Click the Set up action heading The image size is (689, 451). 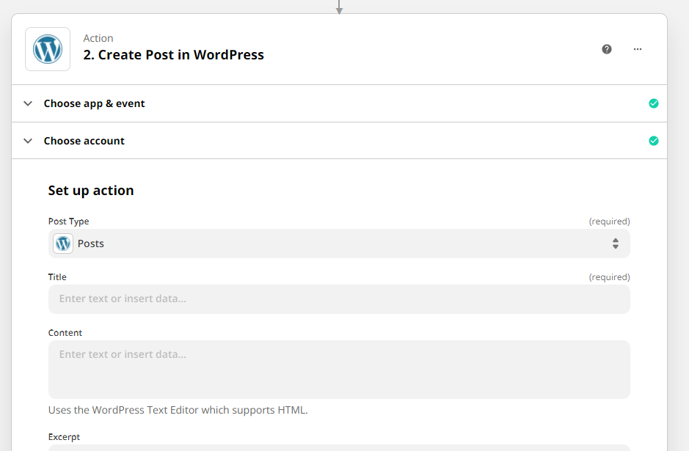tap(91, 191)
